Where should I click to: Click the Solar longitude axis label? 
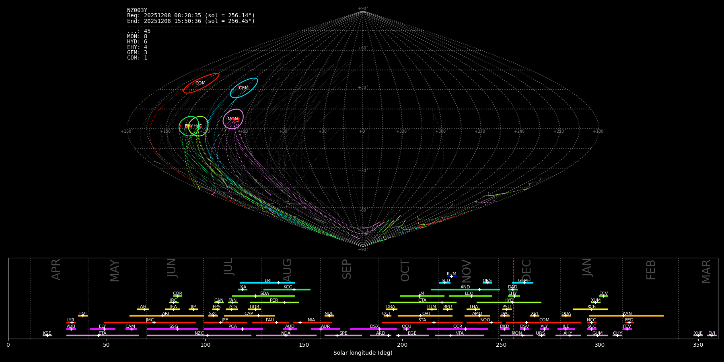362,353
